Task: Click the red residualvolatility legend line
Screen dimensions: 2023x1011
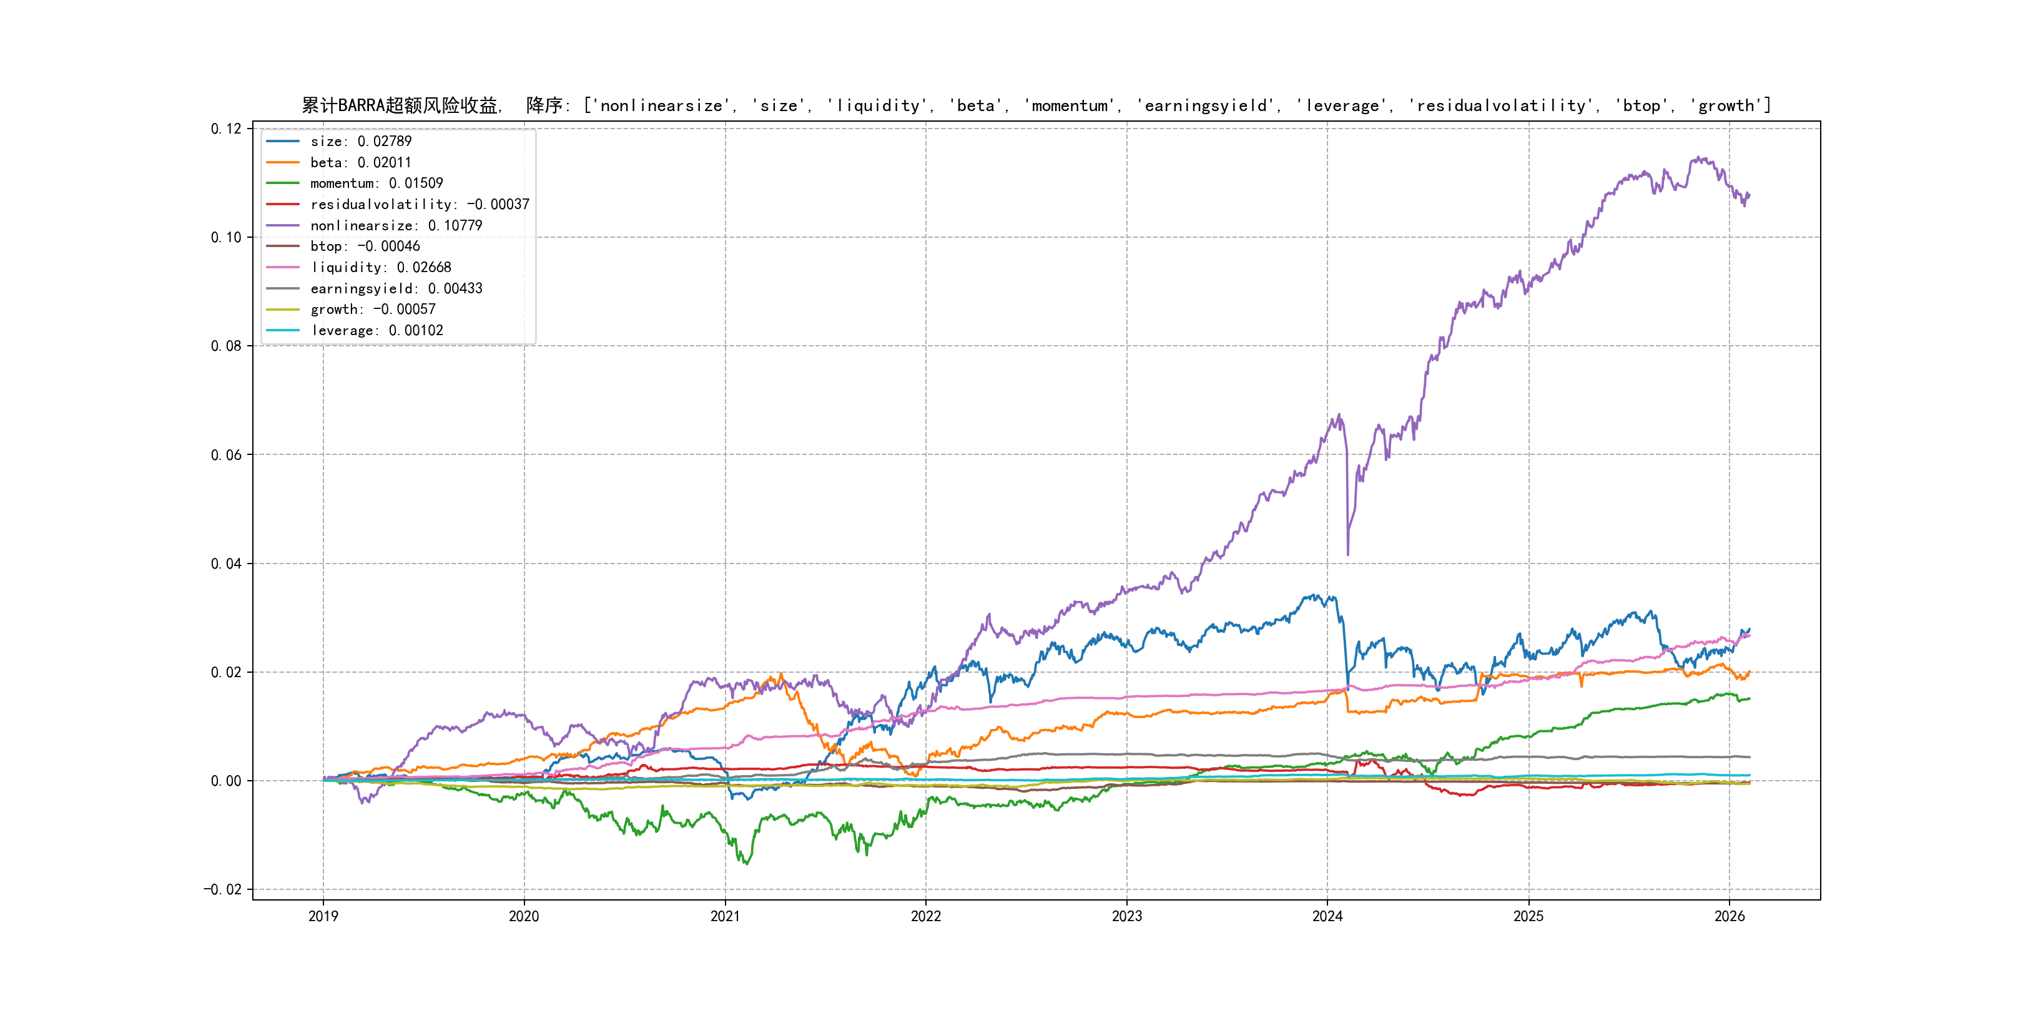Action: (283, 204)
